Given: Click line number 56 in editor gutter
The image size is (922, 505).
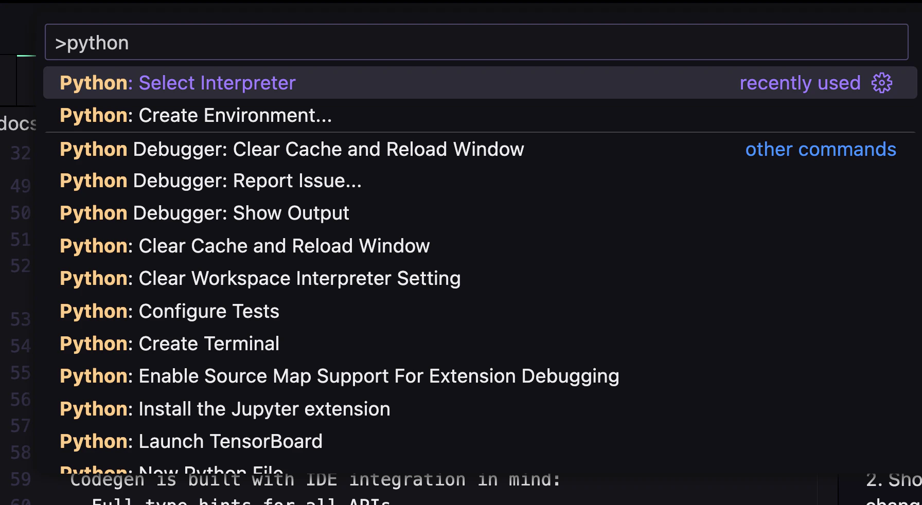Looking at the screenshot, I should [x=21, y=399].
